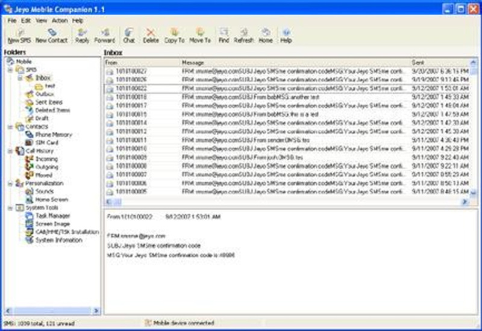
Task: Click Folders panel scroll left arrow
Action: 8,311
